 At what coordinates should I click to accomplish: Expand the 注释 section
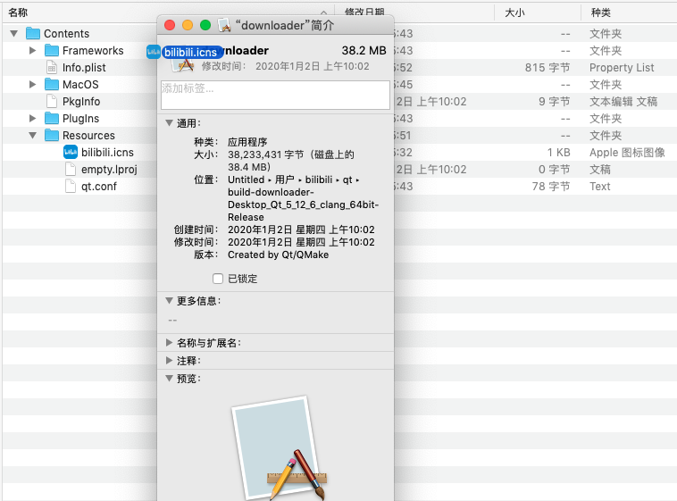click(170, 361)
